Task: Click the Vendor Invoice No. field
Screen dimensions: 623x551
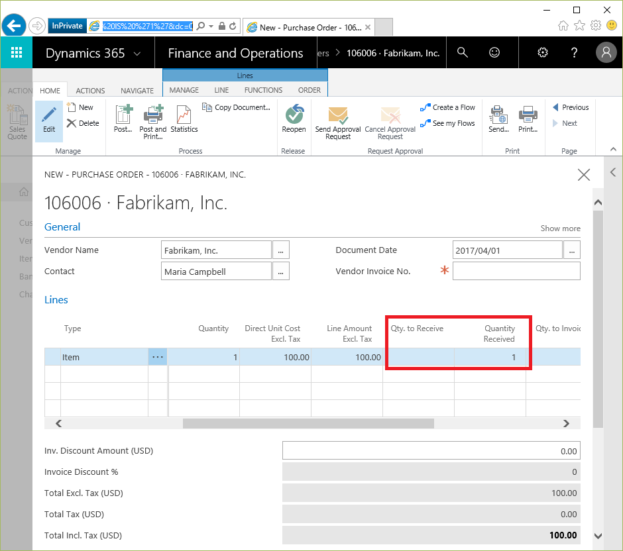Action: [516, 271]
